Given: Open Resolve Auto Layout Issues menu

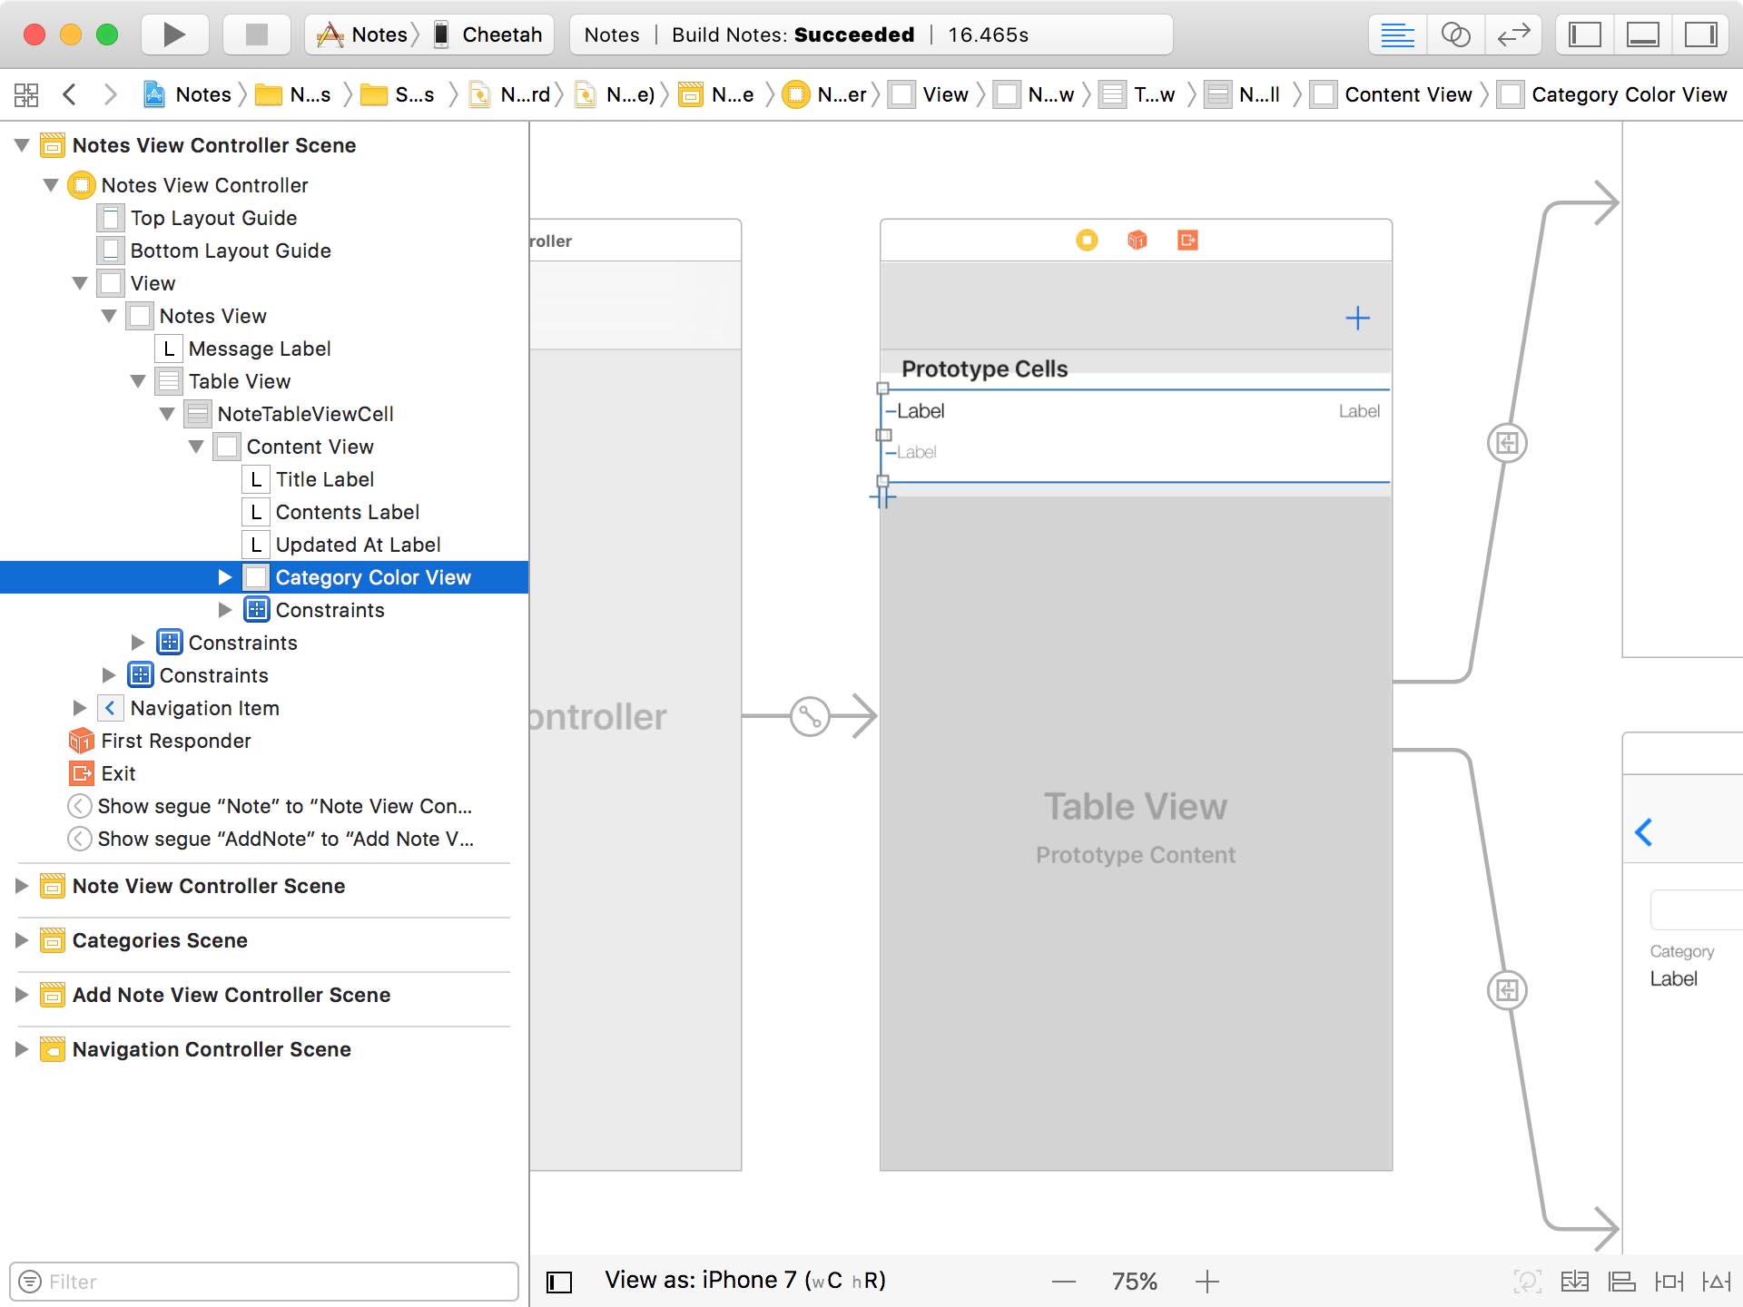Looking at the screenshot, I should click(1716, 1282).
